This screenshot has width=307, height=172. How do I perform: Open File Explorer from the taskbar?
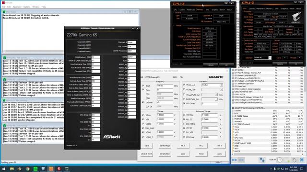(x=12, y=169)
